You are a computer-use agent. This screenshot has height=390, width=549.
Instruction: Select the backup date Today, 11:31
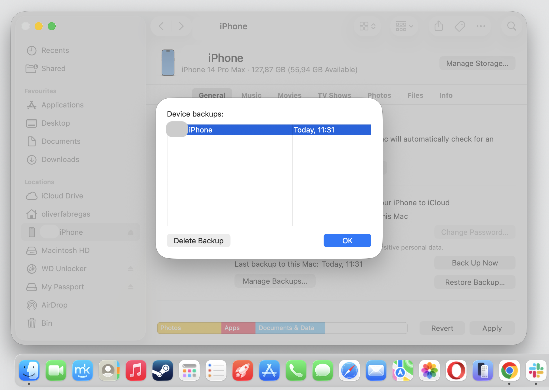click(x=314, y=130)
